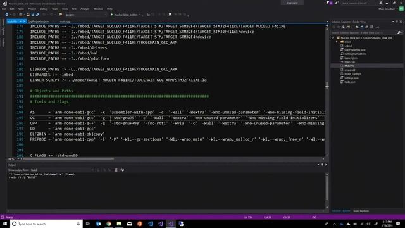405x228 pixels.
Task: Select mbed_config.h in Solution Explorer
Action: coord(352,74)
